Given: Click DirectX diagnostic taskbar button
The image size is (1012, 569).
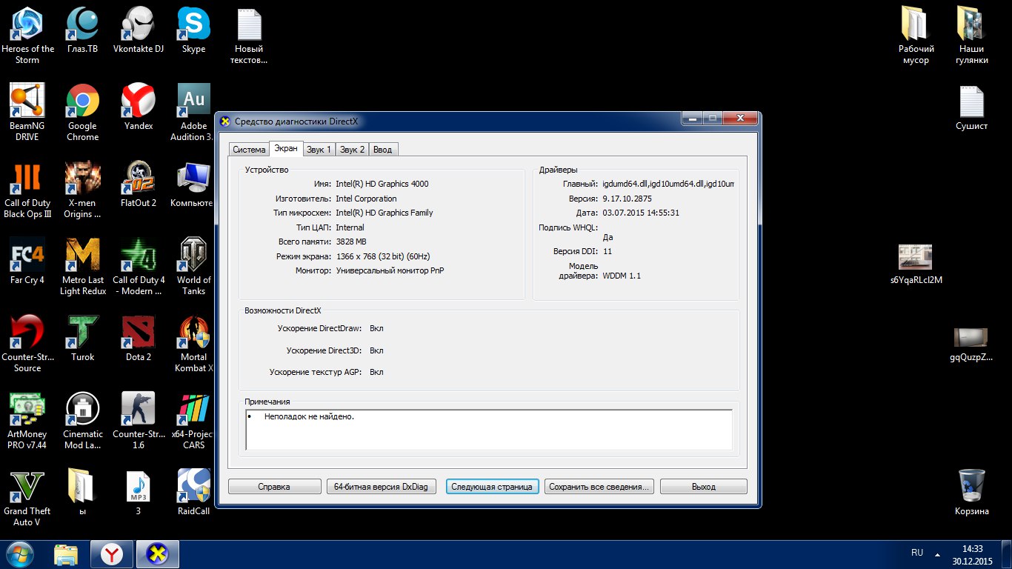Looking at the screenshot, I should click(158, 554).
